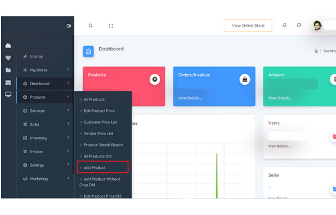336x215 pixels.
Task: Expand My Stores chevron arrow
Action: point(68,69)
